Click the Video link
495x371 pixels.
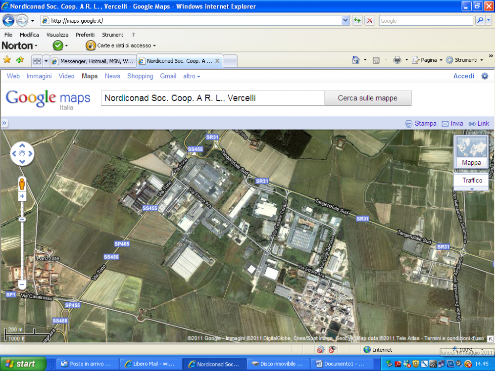[66, 76]
